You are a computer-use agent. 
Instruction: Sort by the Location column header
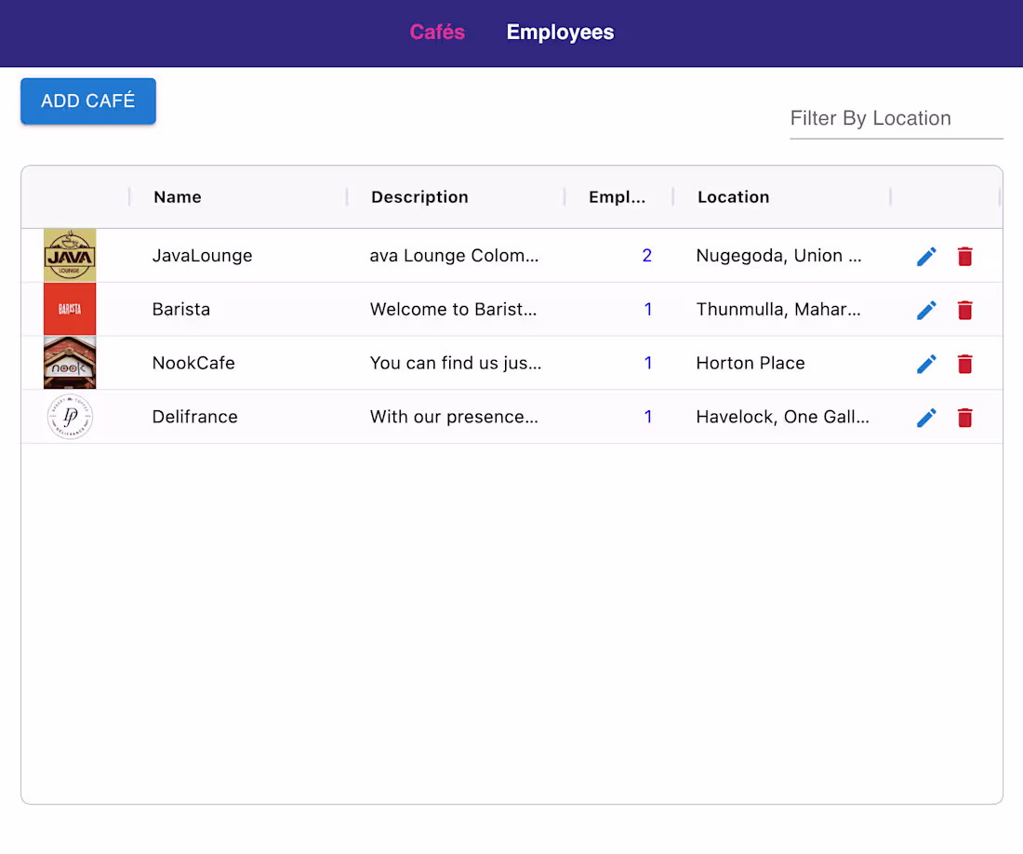coord(734,197)
